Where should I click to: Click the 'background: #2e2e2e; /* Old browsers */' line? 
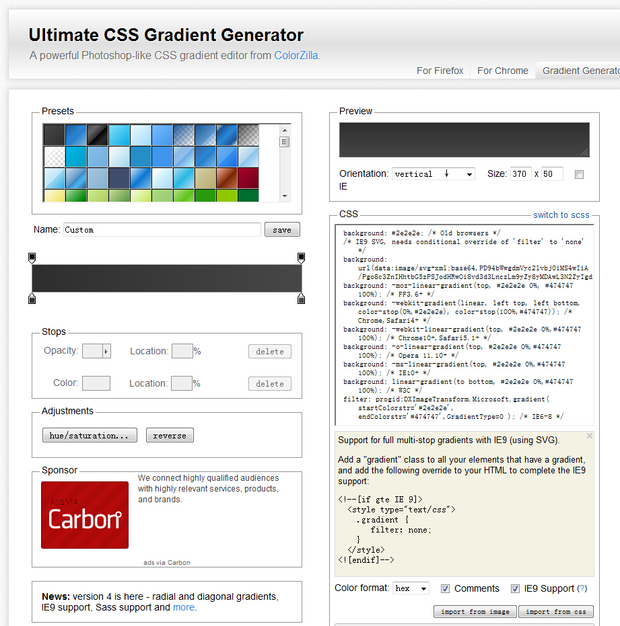pyautogui.click(x=421, y=233)
